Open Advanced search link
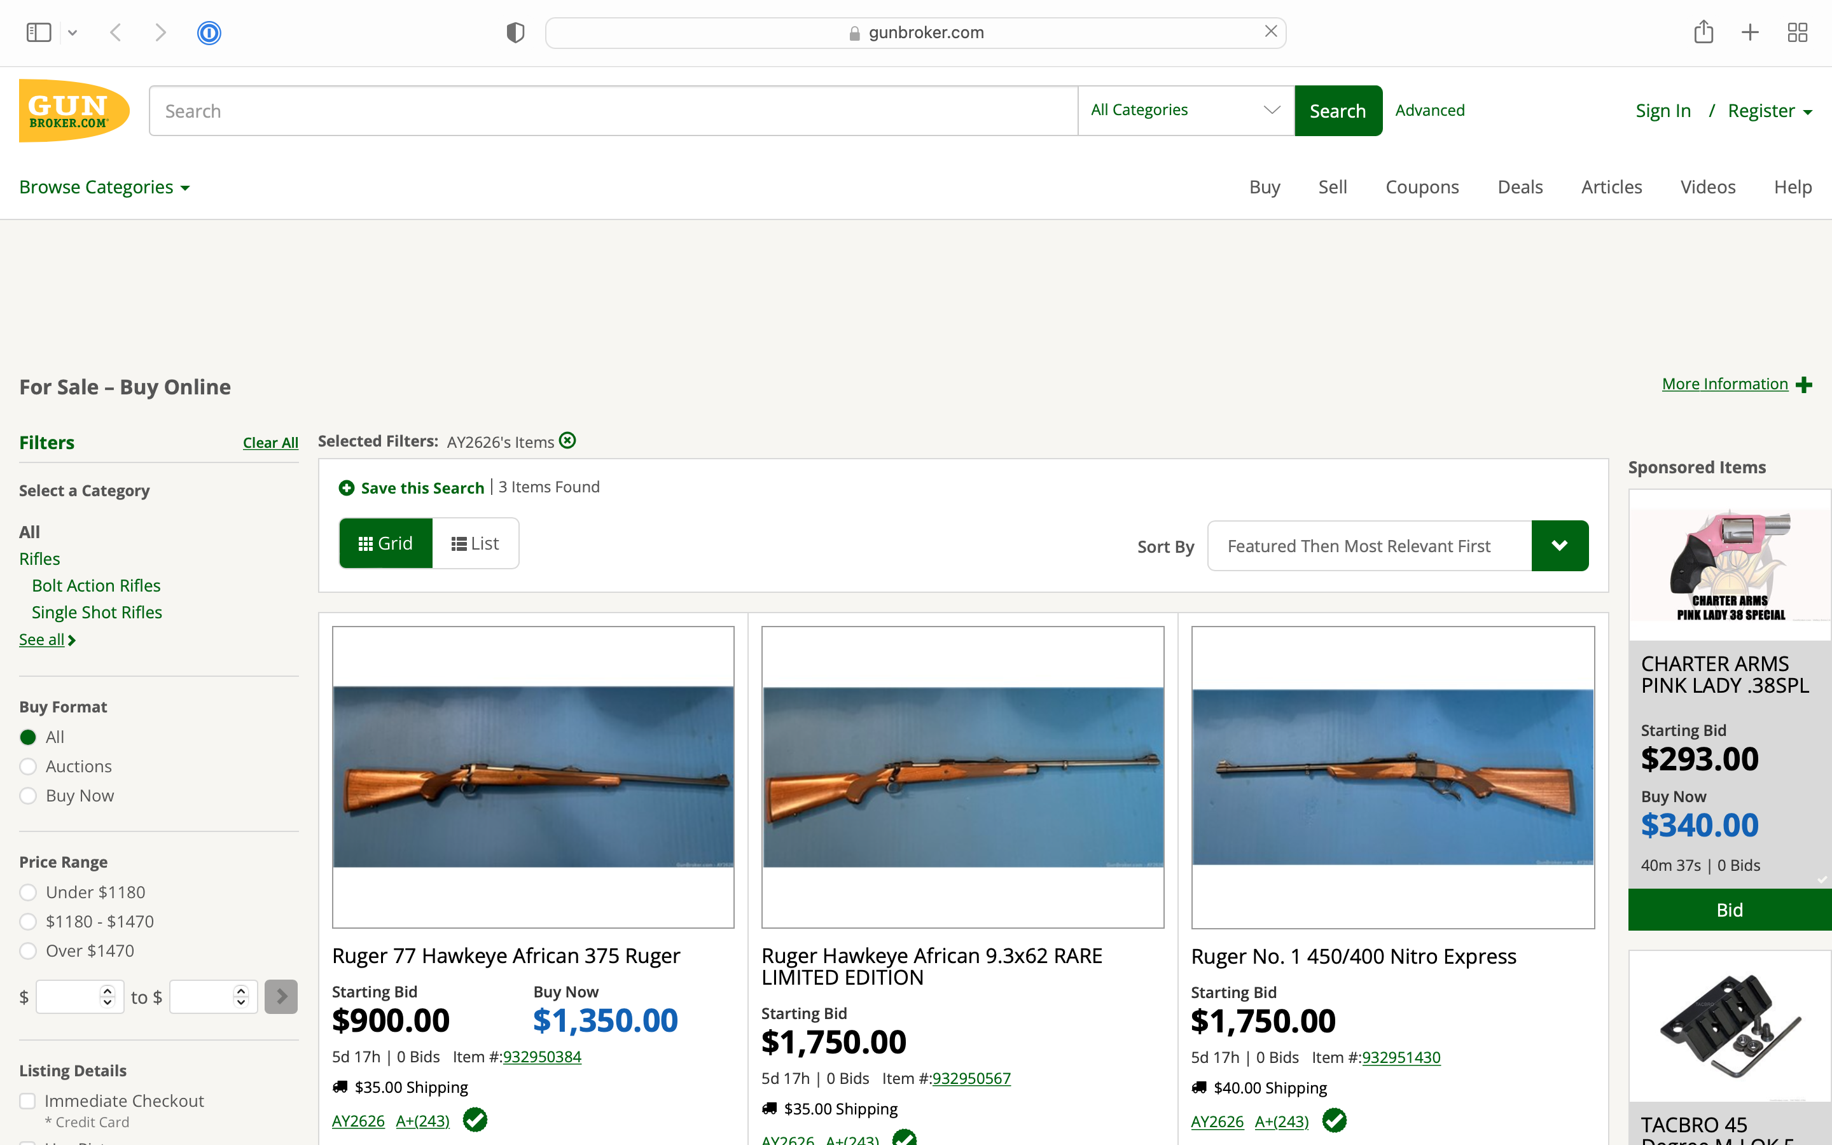 (1430, 111)
